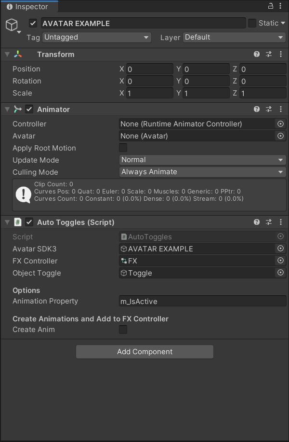Collapse the Transform component foldout
The image size is (289, 442).
[7, 55]
